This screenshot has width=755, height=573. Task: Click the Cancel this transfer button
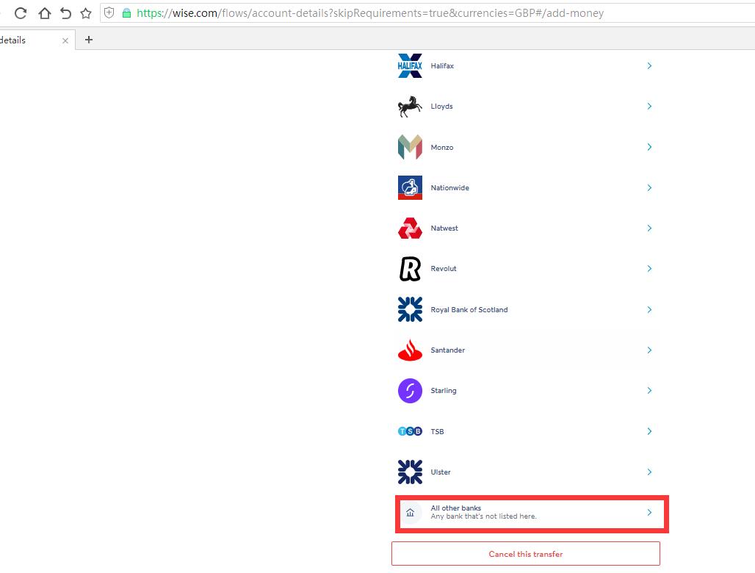click(526, 554)
